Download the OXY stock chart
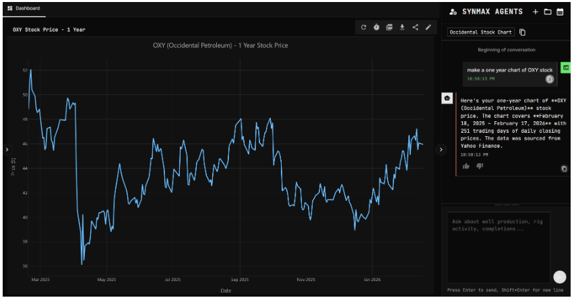 pos(402,28)
